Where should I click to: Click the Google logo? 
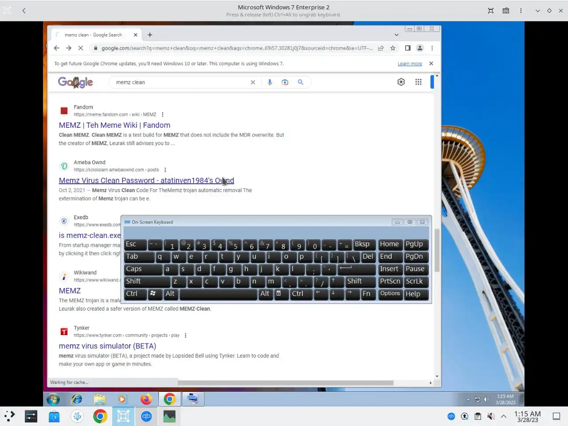[75, 82]
